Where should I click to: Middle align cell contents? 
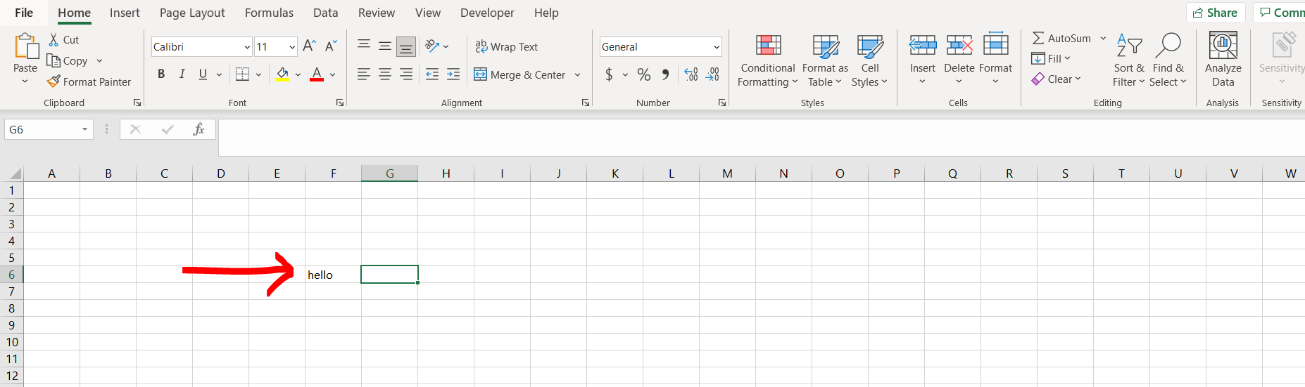coord(385,46)
